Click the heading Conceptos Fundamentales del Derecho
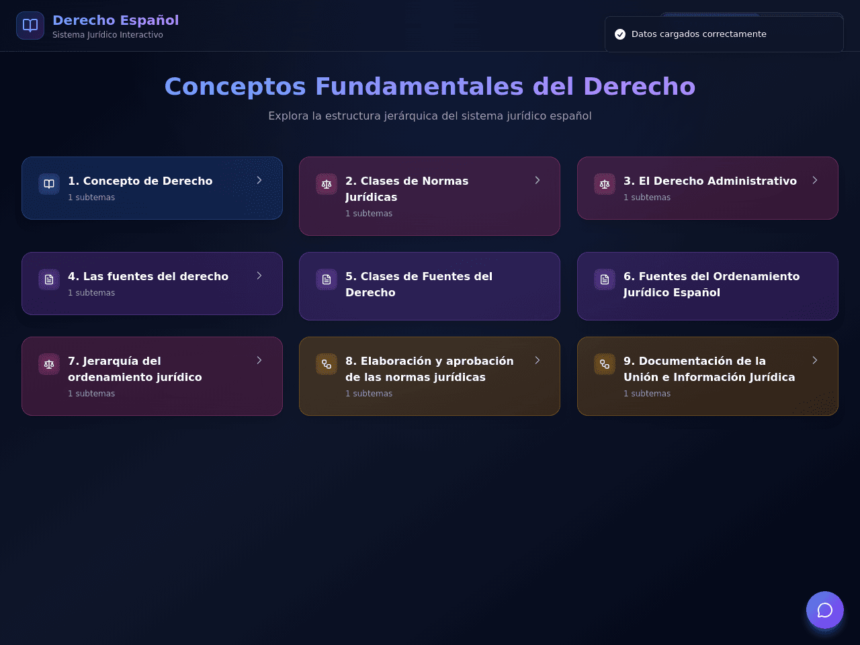The width and height of the screenshot is (860, 645). (430, 87)
